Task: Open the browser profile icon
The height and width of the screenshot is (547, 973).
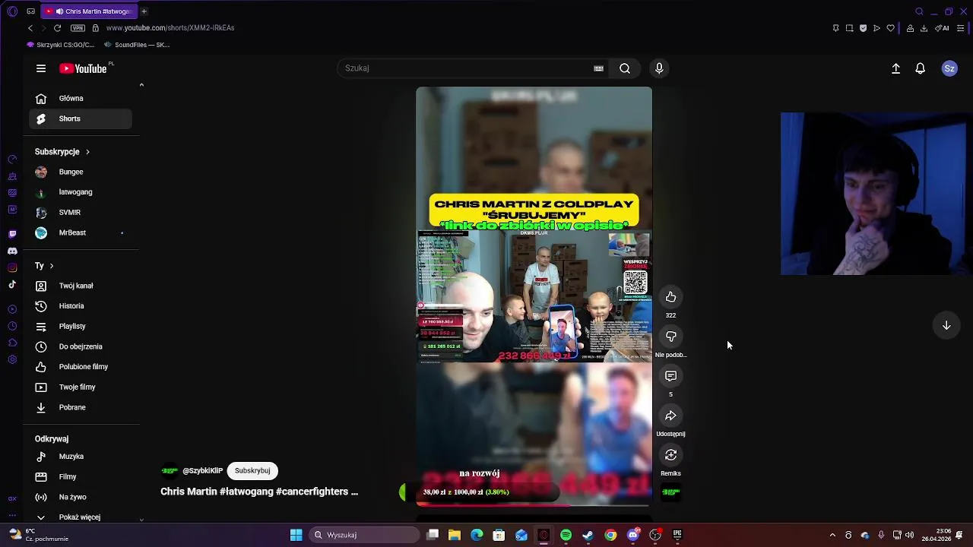Action: pyautogui.click(x=910, y=28)
